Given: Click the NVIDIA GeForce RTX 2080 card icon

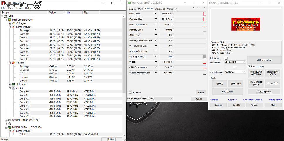Looking at the screenshot, I should point(10,127).
